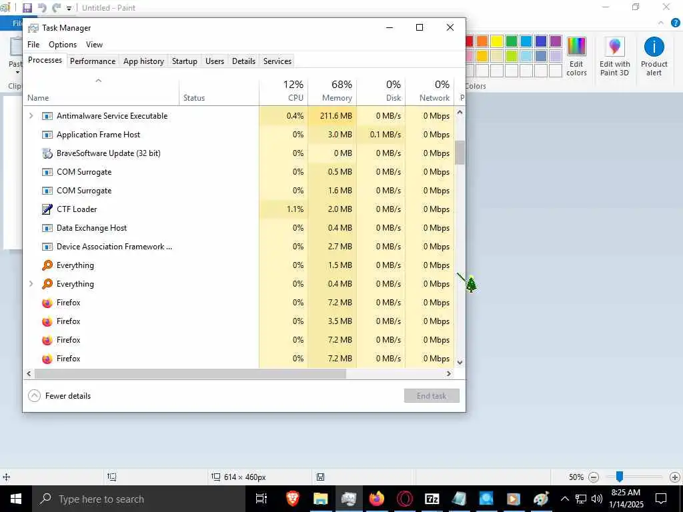Sort processes by Network column header
Image resolution: width=683 pixels, height=512 pixels.
pos(430,91)
